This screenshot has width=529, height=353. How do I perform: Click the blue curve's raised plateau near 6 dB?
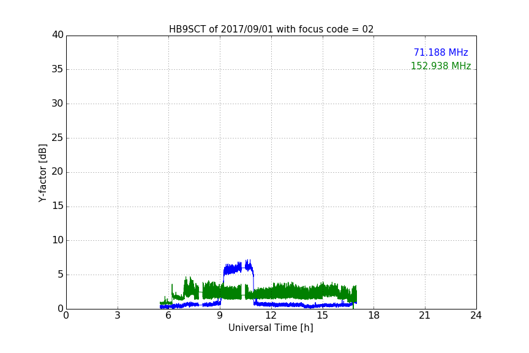(x=238, y=268)
